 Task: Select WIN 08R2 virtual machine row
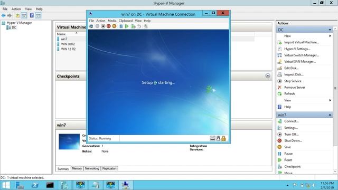(x=68, y=44)
